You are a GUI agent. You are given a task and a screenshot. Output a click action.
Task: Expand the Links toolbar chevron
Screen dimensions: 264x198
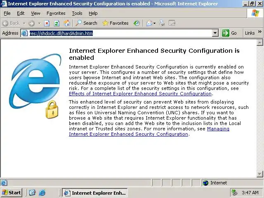(259, 32)
